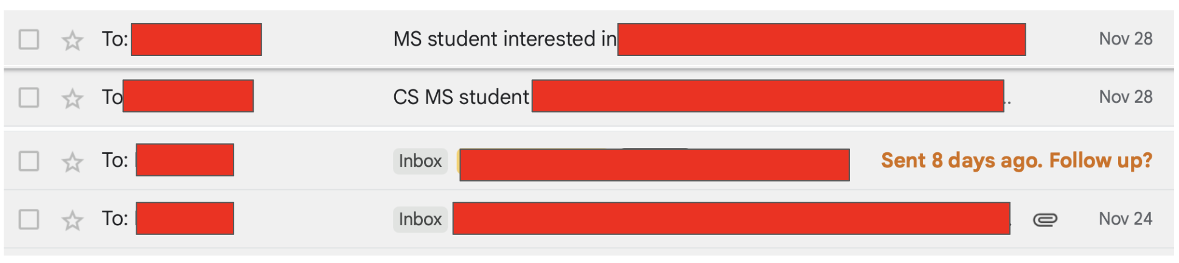This screenshot has width=1179, height=263.
Task: Star the email sent 8 days ago
Action: [72, 162]
